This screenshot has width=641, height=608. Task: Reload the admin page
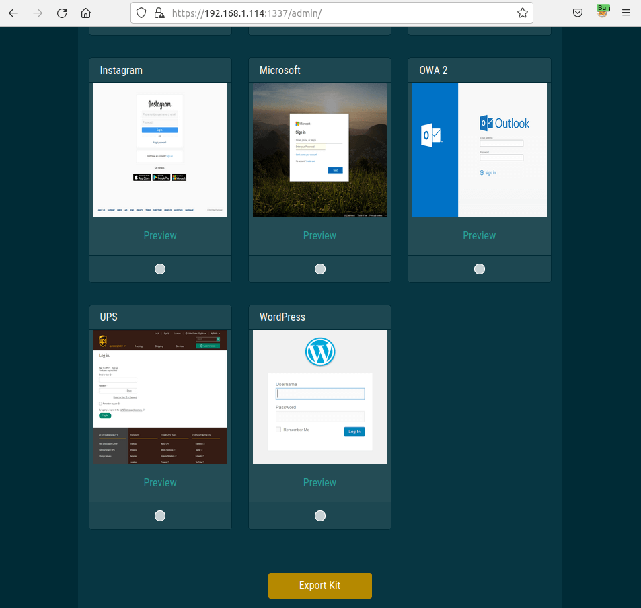click(62, 13)
